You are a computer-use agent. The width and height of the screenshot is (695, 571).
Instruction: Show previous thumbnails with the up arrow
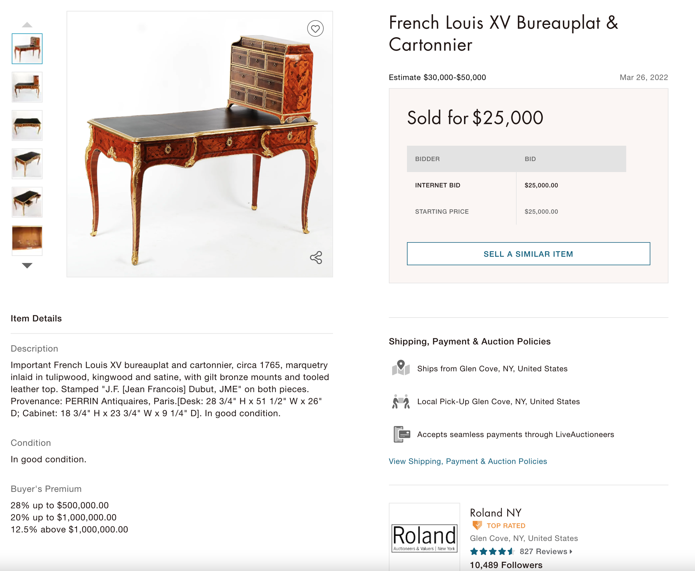tap(27, 25)
